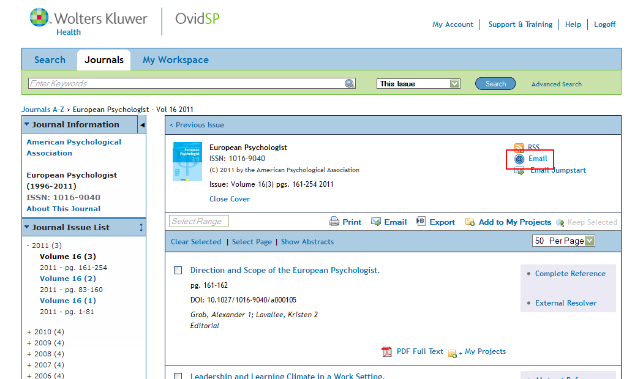Open My Account
The width and height of the screenshot is (643, 379).
pos(453,24)
